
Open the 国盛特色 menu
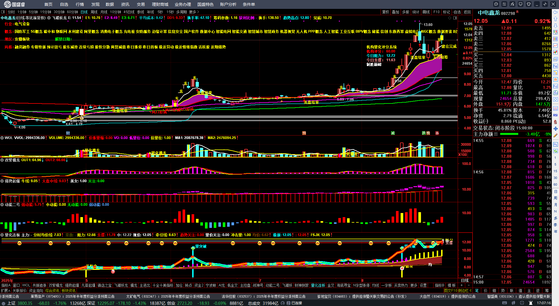(206, 4)
